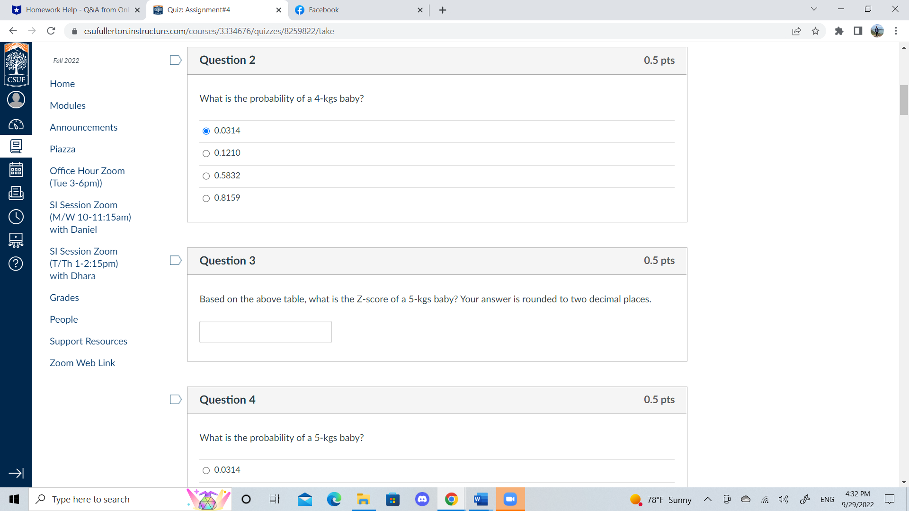Select the Dashboard gauge icon in sidebar
This screenshot has width=909, height=511.
pyautogui.click(x=16, y=123)
